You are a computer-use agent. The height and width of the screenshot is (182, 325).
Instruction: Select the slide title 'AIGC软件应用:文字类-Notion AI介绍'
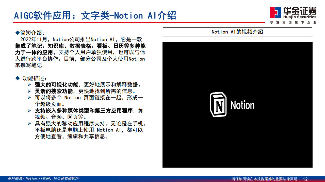pos(95,15)
